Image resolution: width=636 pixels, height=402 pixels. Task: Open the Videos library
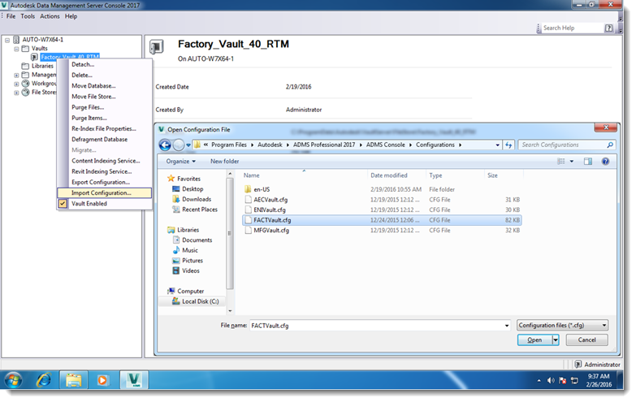click(191, 270)
